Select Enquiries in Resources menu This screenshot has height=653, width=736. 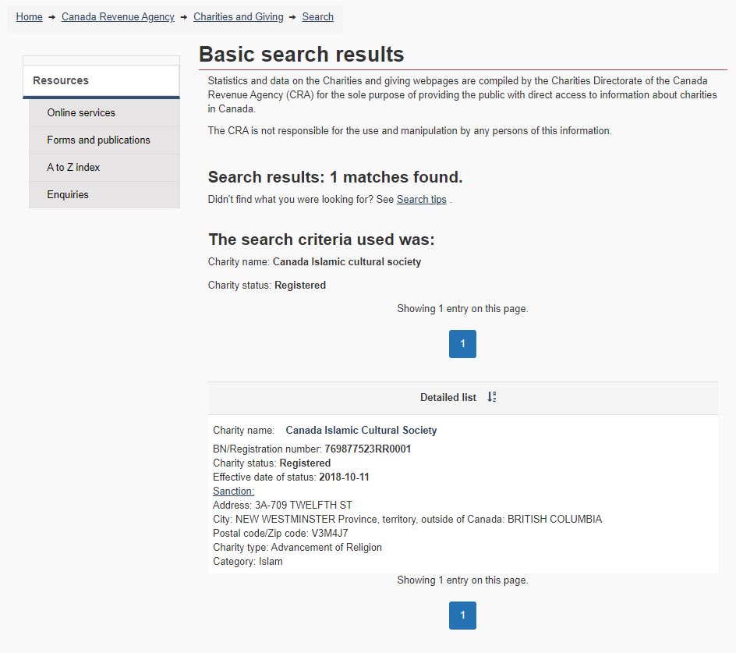click(104, 194)
